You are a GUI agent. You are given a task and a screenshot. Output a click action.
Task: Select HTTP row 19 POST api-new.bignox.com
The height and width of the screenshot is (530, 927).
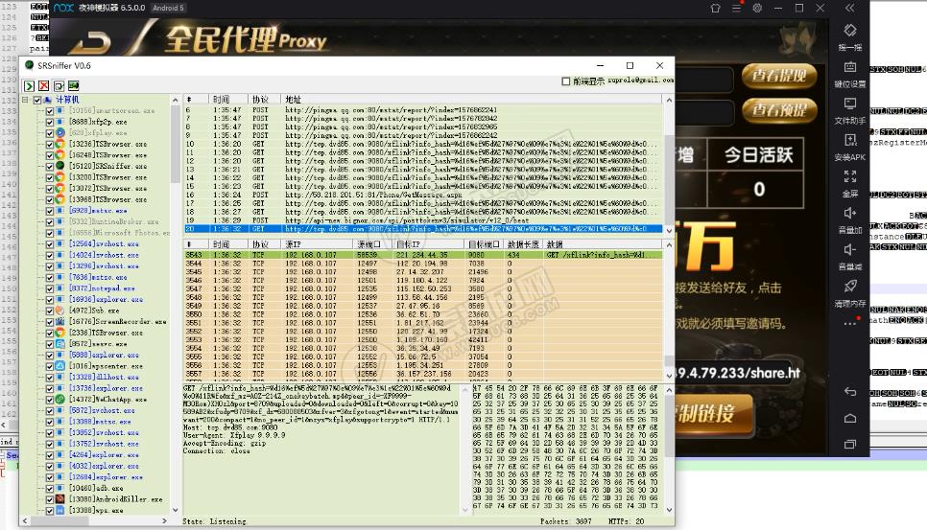tap(423, 220)
